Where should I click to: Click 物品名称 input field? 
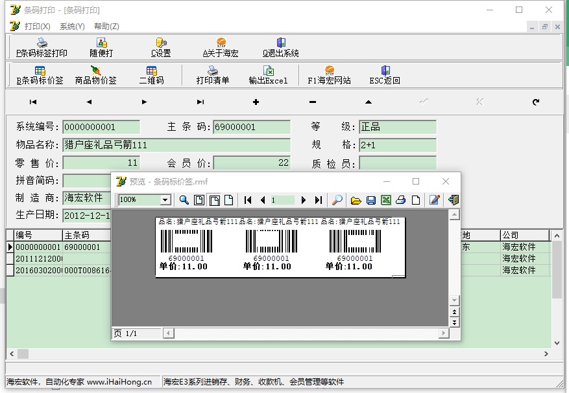pos(176,145)
